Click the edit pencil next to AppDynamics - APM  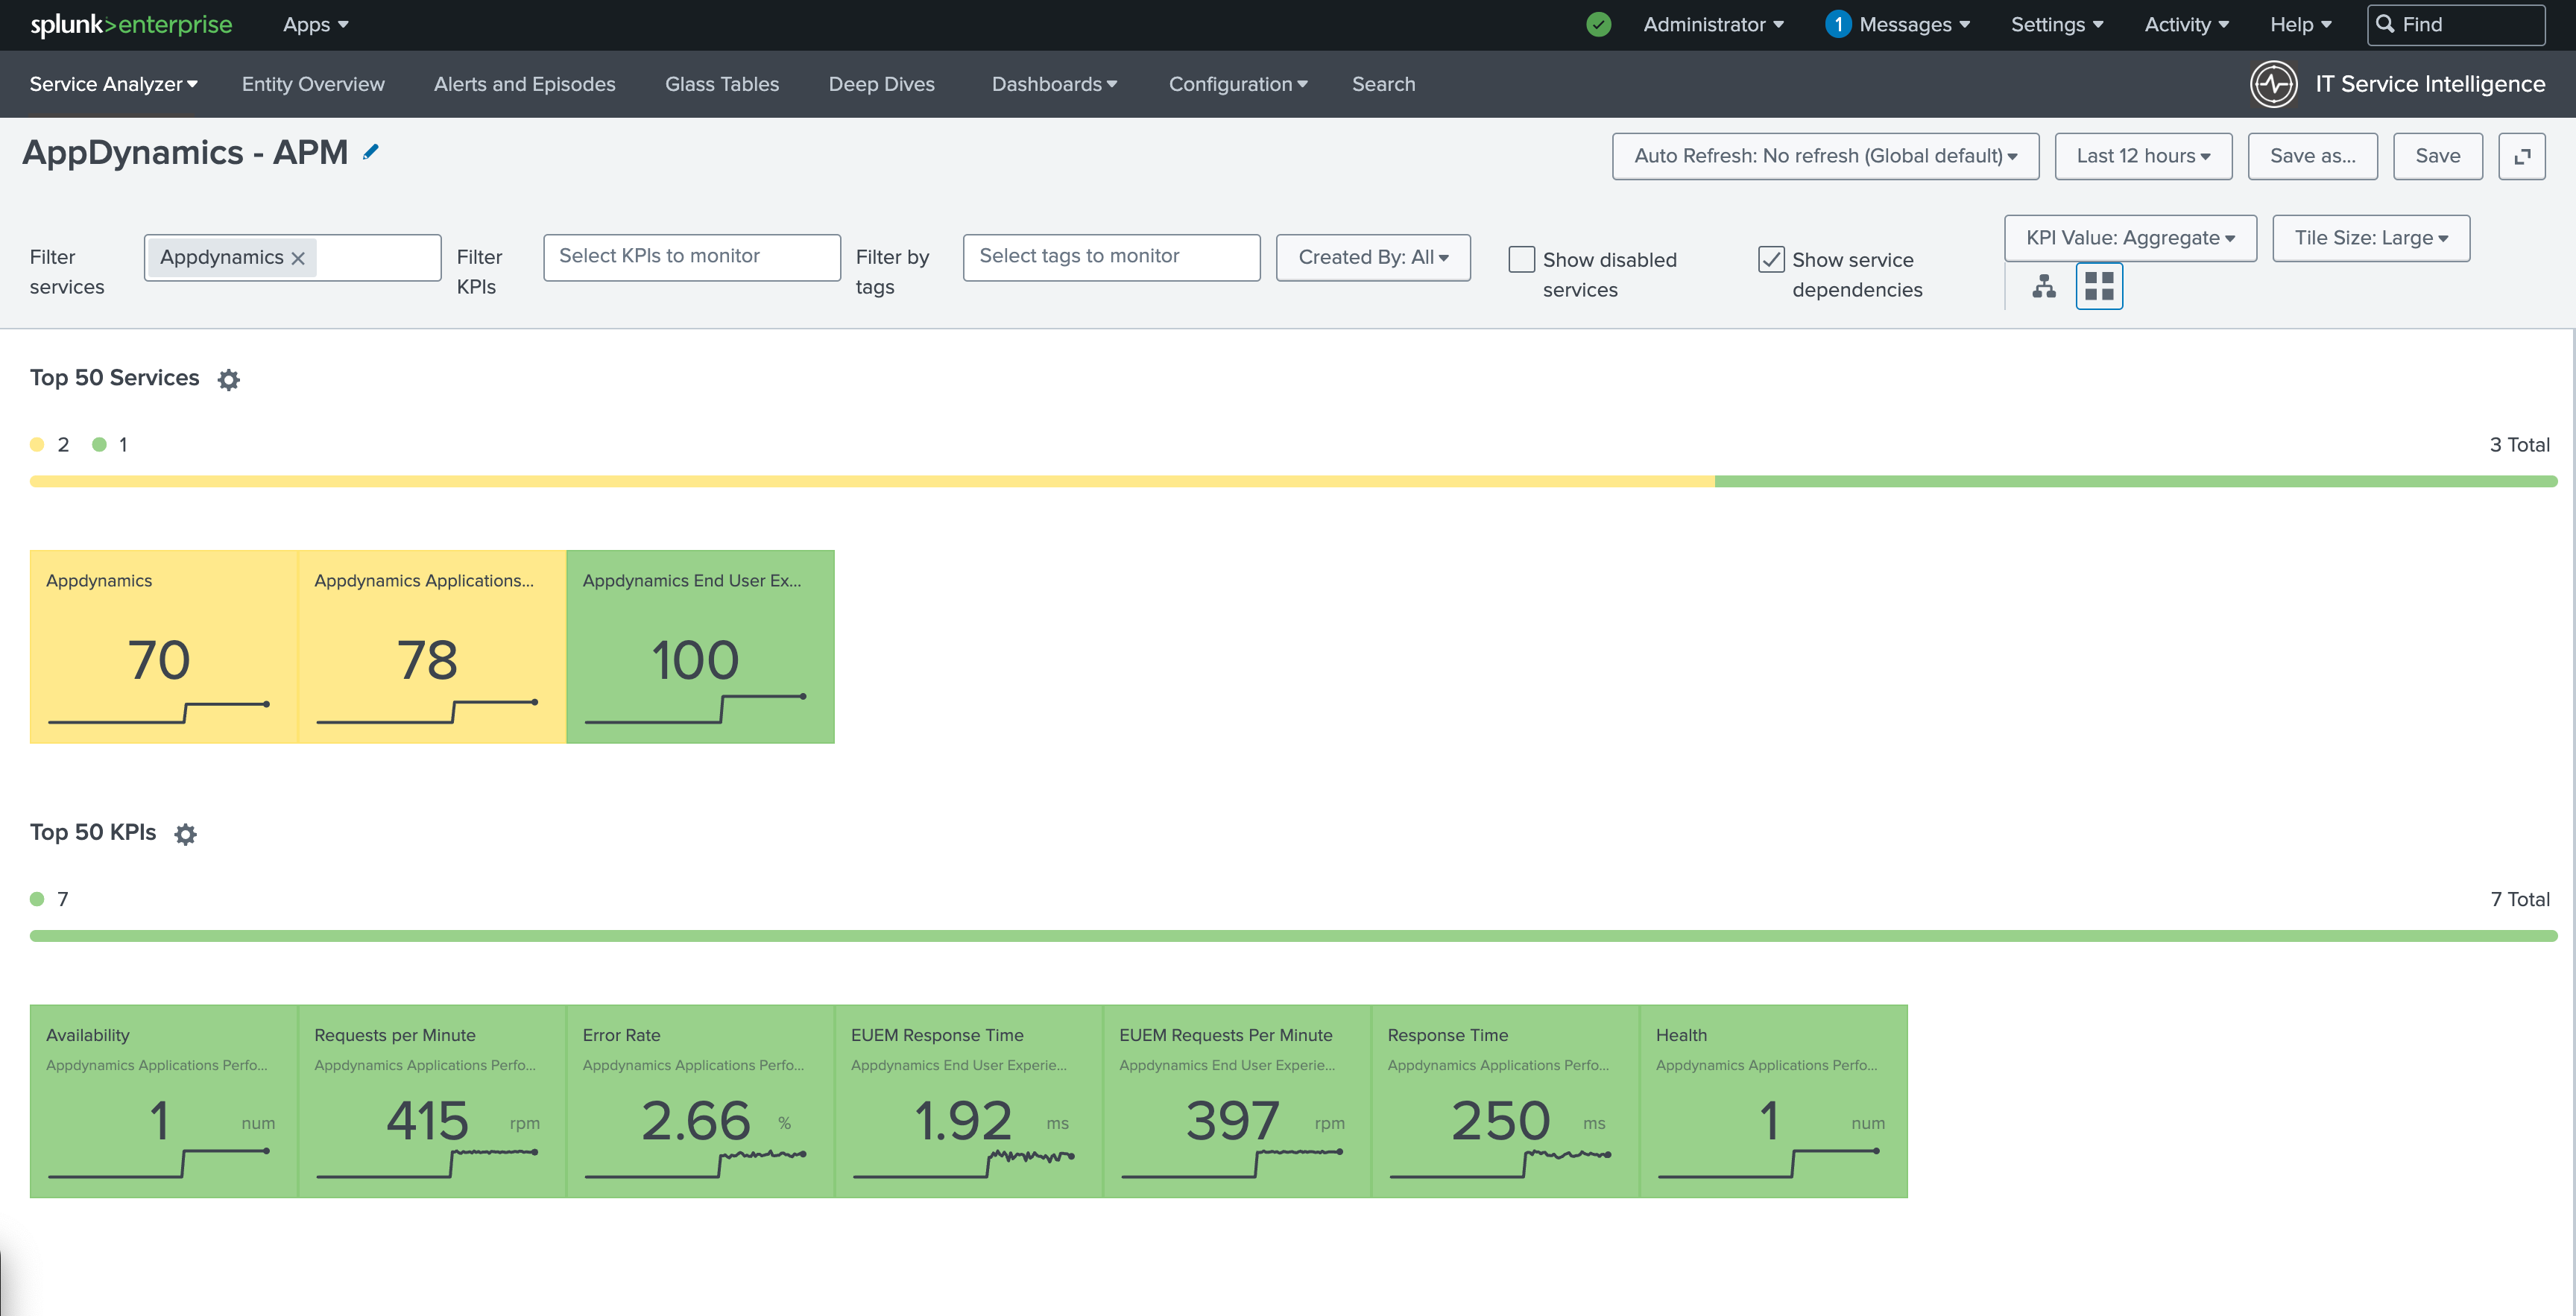[371, 152]
